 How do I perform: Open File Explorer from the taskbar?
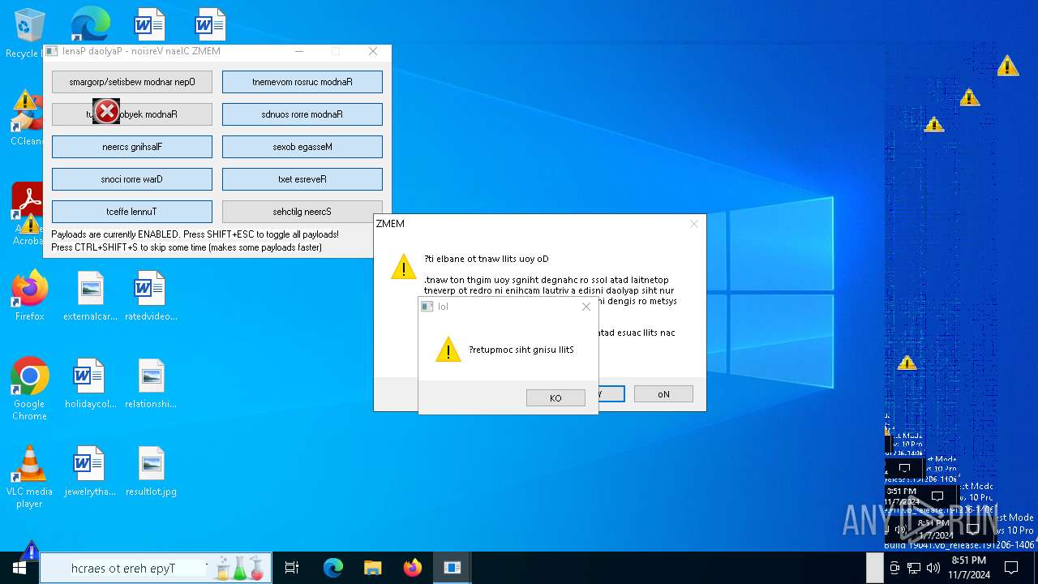tap(373, 568)
